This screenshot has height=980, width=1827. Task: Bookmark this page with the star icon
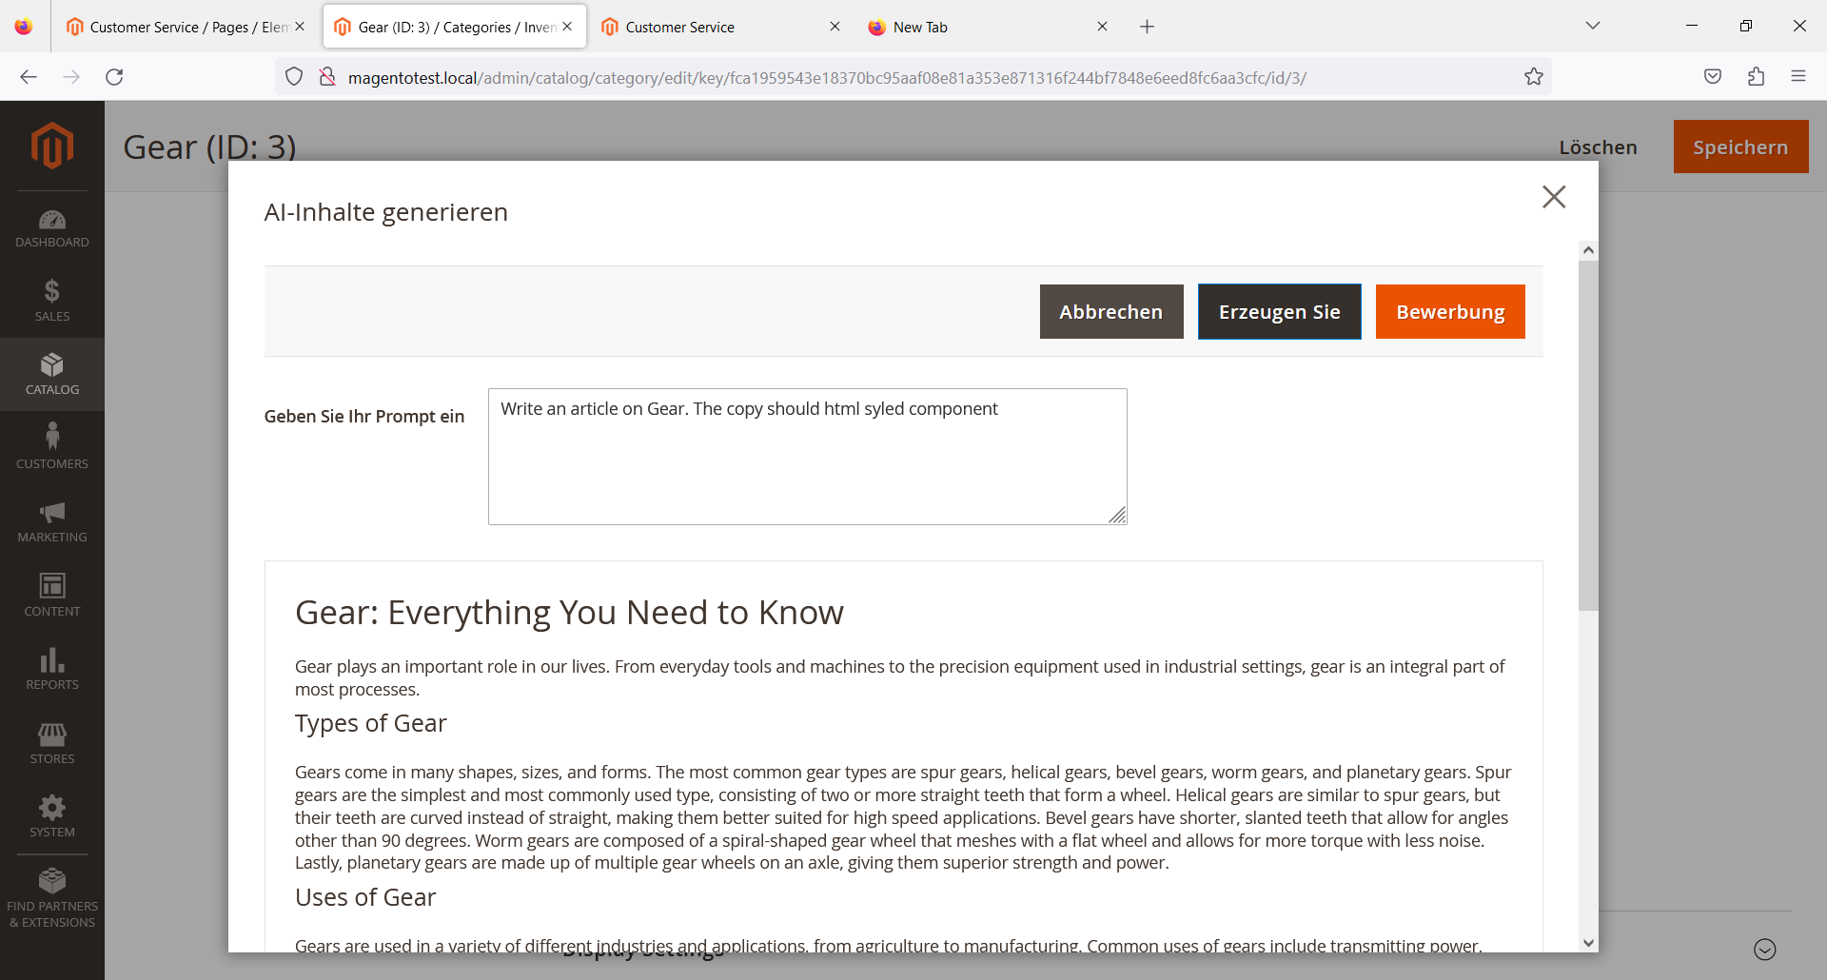click(1534, 76)
